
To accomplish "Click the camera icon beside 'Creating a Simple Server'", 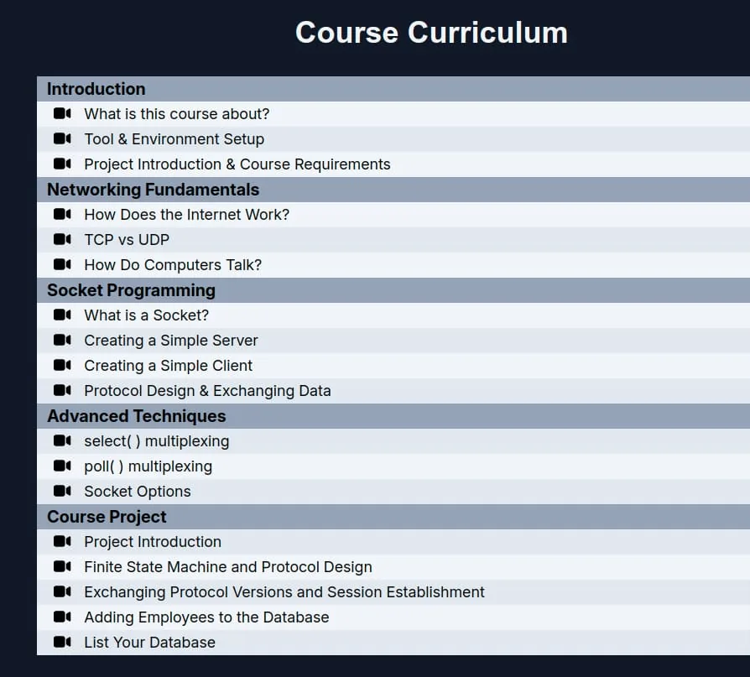I will (62, 340).
